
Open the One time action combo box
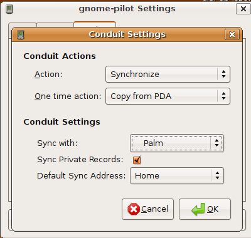click(168, 96)
